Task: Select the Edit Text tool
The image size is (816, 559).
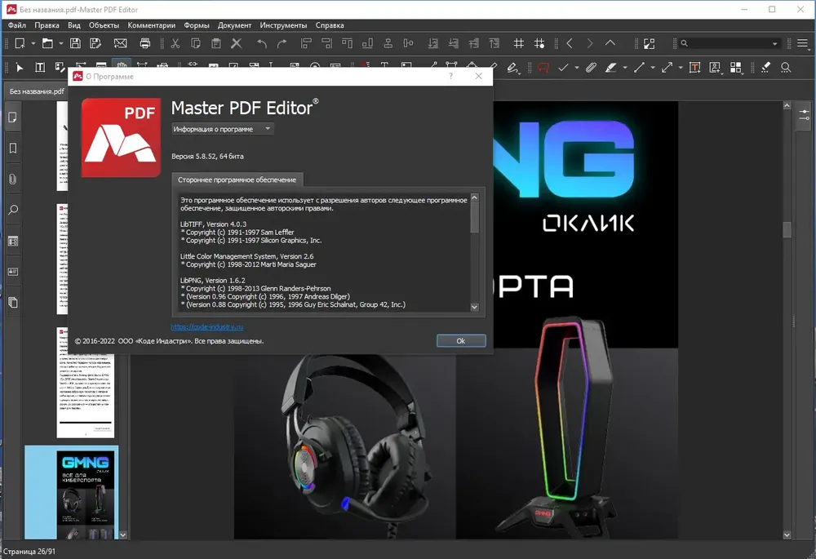Action: (39, 68)
